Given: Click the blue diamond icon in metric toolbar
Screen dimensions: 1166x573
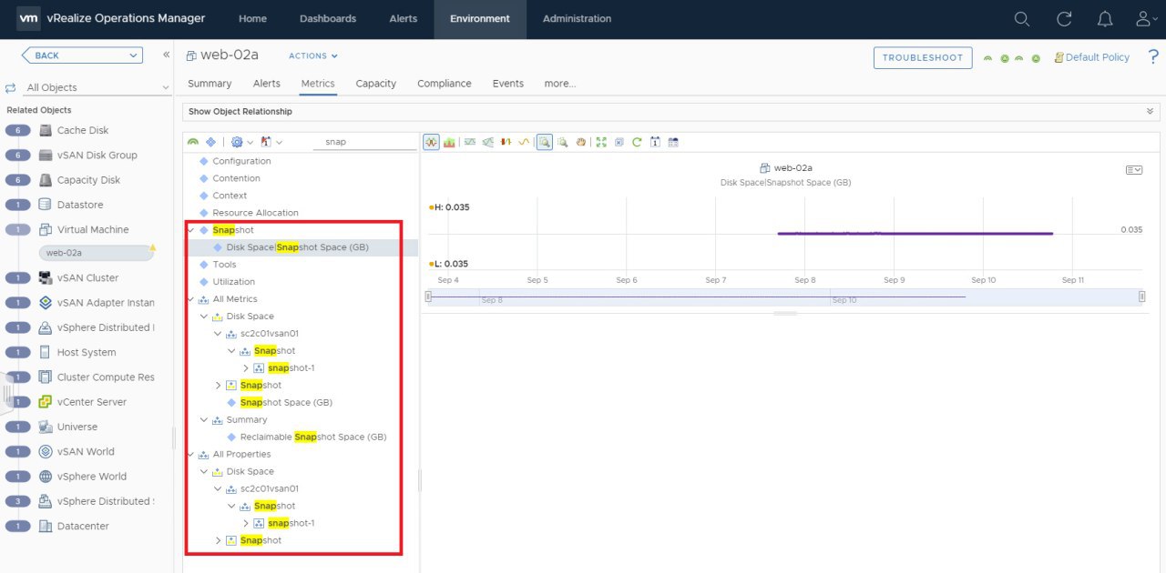Looking at the screenshot, I should click(x=210, y=142).
